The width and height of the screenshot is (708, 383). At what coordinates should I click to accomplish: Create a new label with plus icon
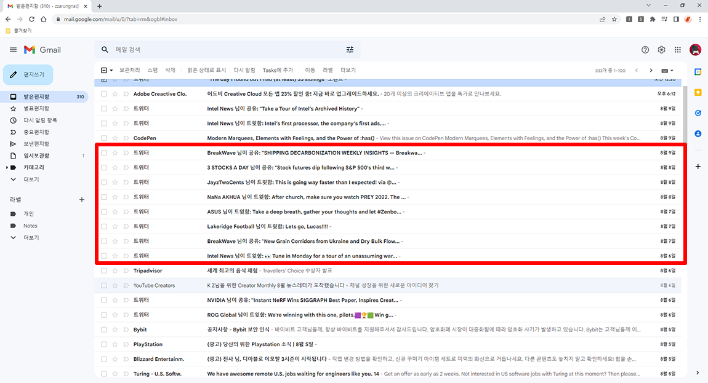click(x=82, y=199)
